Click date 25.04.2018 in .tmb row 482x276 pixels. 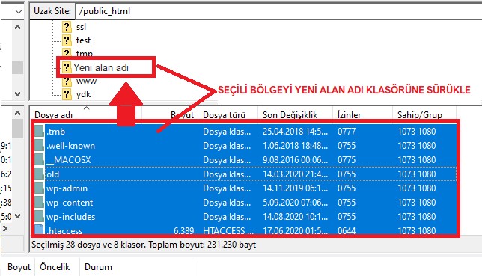point(295,132)
